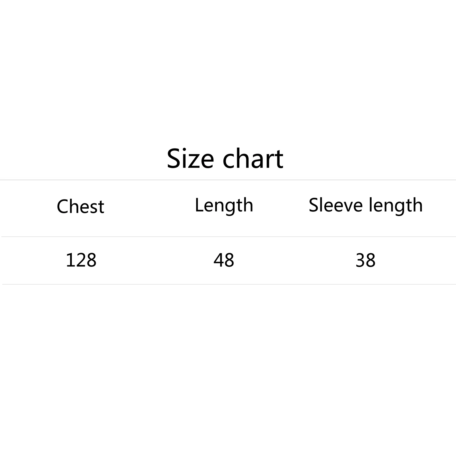Select the word "Sleeve" in the header
Screen dimensions: 456x456
[336, 205]
